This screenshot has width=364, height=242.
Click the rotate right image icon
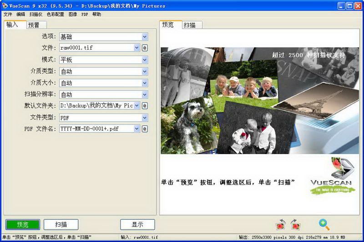296,225
